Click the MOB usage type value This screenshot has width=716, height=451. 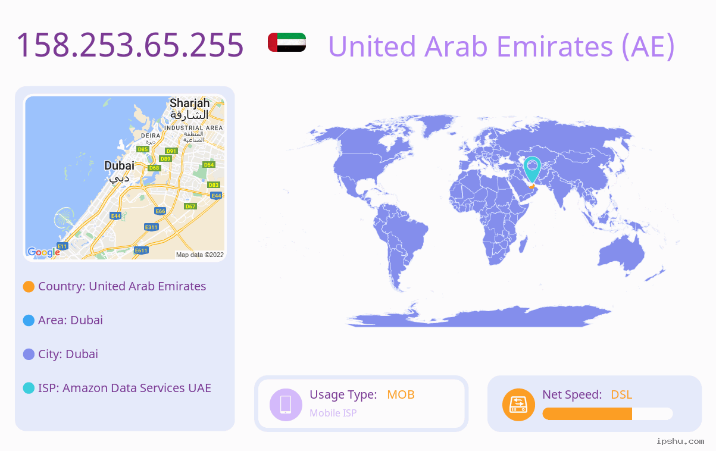click(x=401, y=394)
